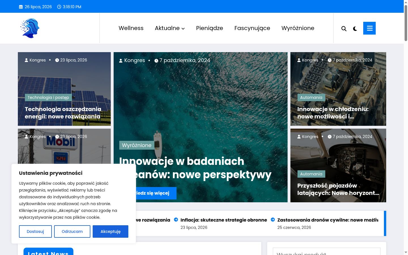This screenshot has height=255, width=408.
Task: Click the clock icon on the cockpit card
Action: coord(330,137)
